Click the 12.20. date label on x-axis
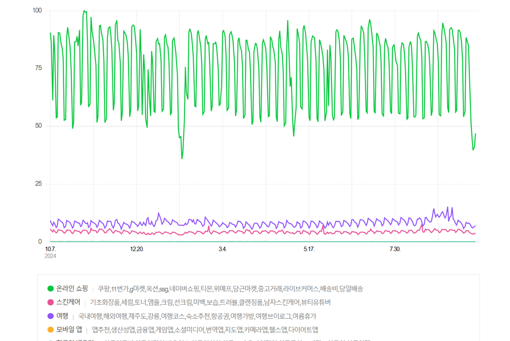510x341 pixels. pos(137,249)
